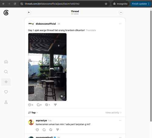
Task: Open Incognito indicator in browser toolbar
Action: tap(120, 4)
